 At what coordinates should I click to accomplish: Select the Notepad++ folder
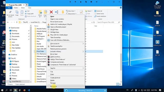40,39
